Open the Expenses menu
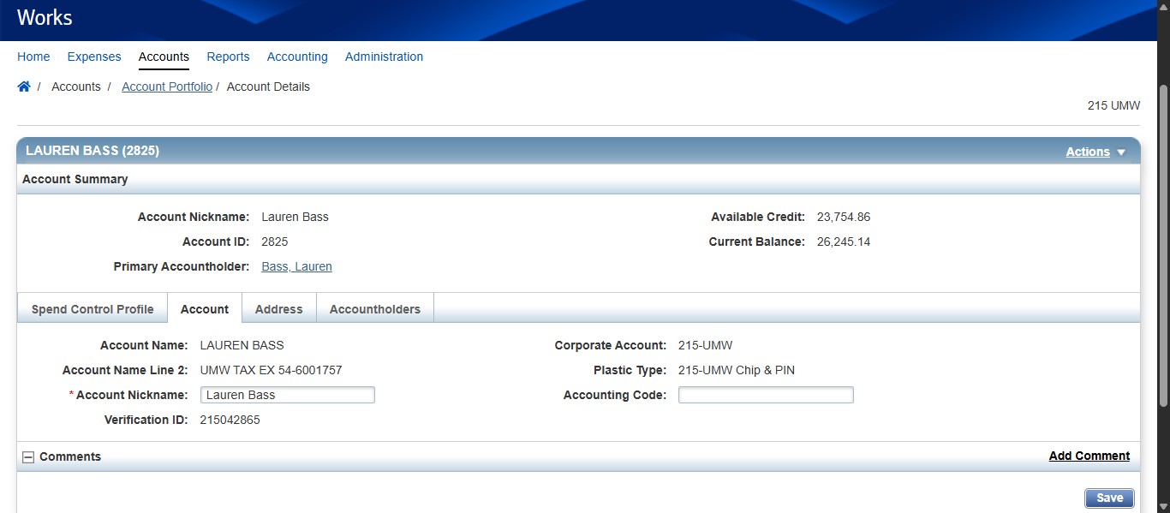 (94, 57)
